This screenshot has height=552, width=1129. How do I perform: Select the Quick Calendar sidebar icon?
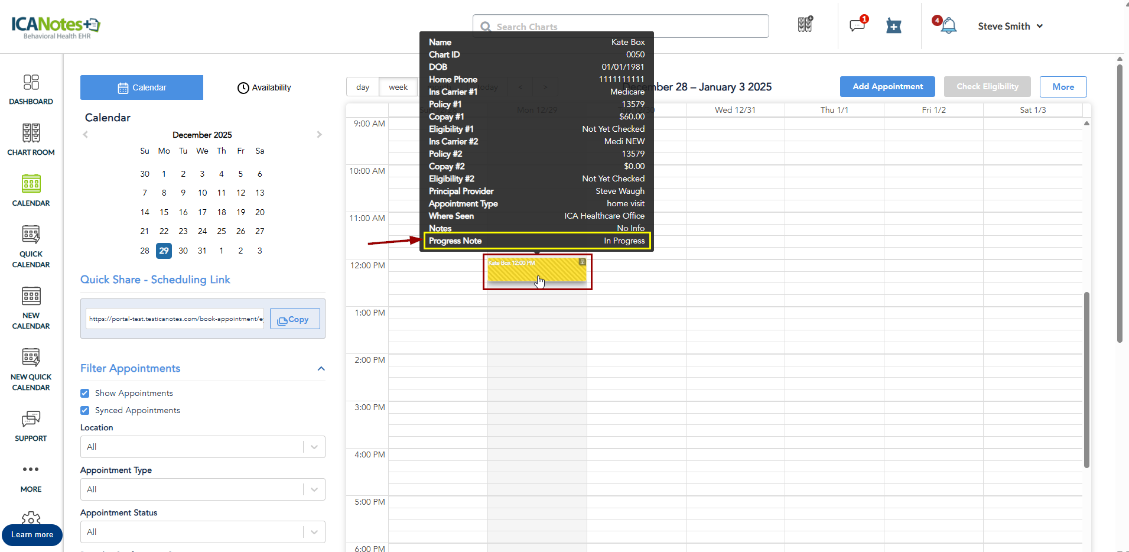pyautogui.click(x=31, y=246)
